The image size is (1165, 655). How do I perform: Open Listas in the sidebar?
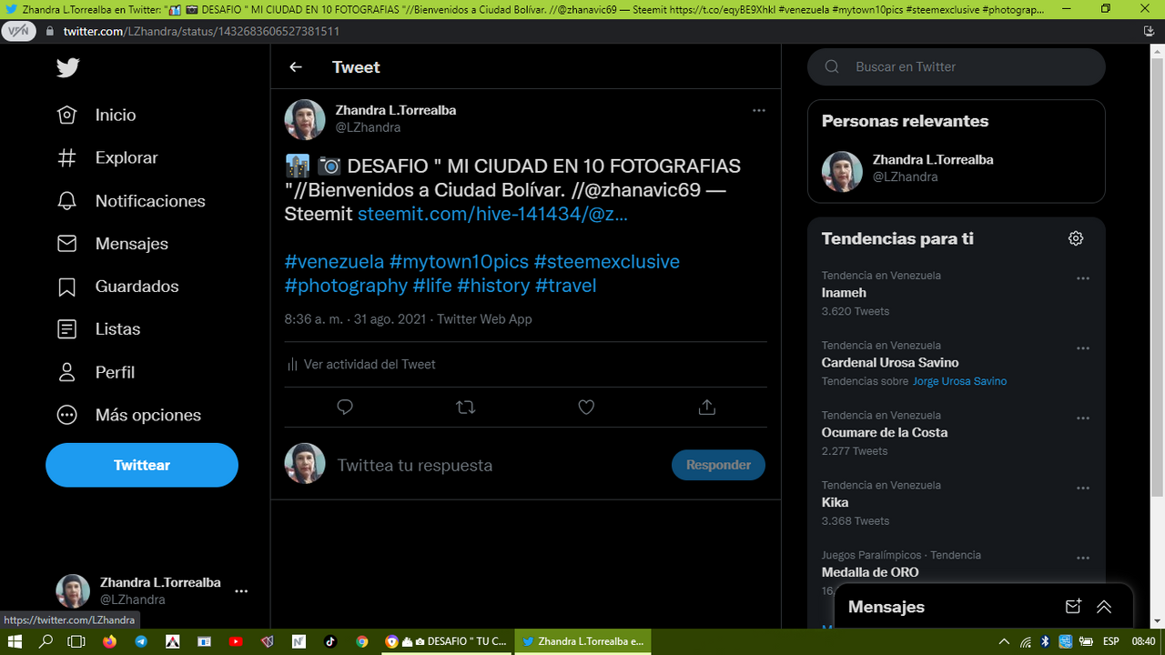98,329
